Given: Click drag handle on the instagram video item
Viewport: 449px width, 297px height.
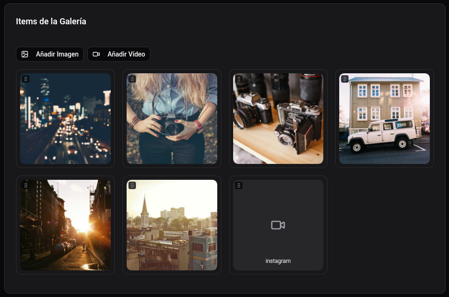Looking at the screenshot, I should tap(239, 185).
